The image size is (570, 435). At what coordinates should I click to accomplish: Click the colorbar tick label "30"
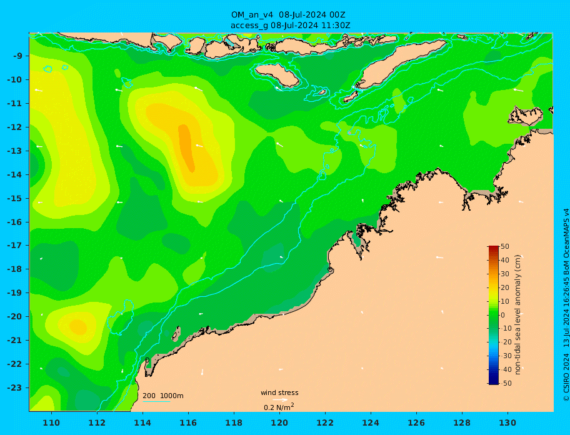(x=505, y=274)
